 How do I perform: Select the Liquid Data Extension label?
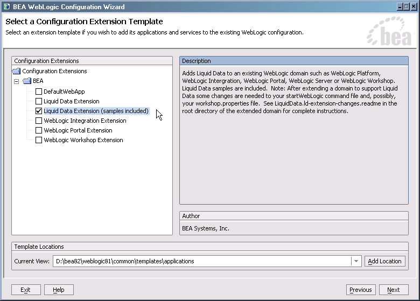coord(72,101)
